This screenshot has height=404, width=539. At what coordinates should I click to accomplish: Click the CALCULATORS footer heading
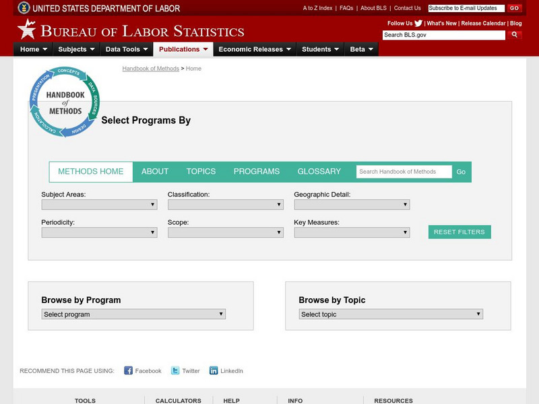coord(179,401)
